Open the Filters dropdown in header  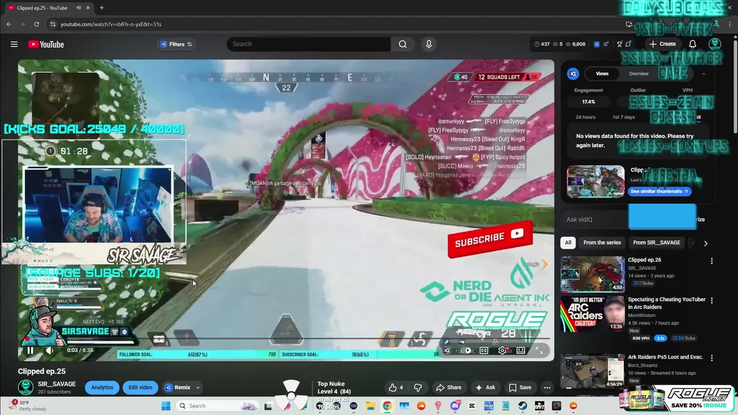176,44
